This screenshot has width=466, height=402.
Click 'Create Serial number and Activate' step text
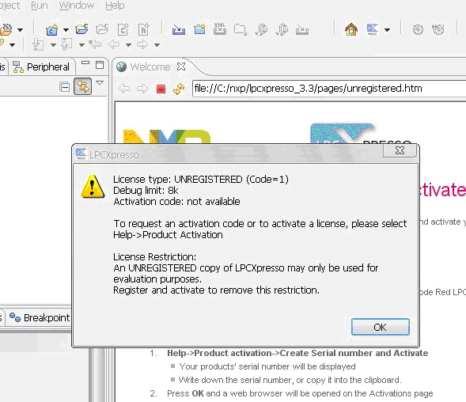point(354,353)
